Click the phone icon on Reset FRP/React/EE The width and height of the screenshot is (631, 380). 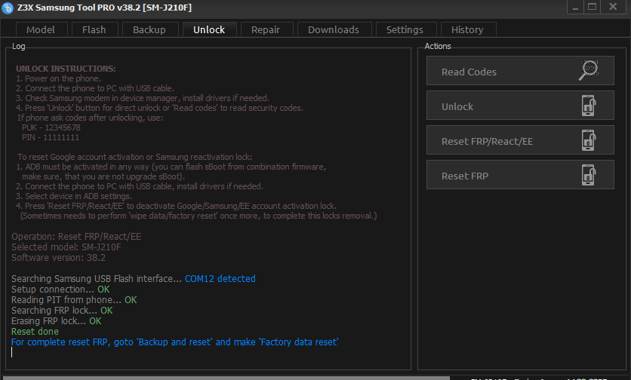click(x=589, y=140)
